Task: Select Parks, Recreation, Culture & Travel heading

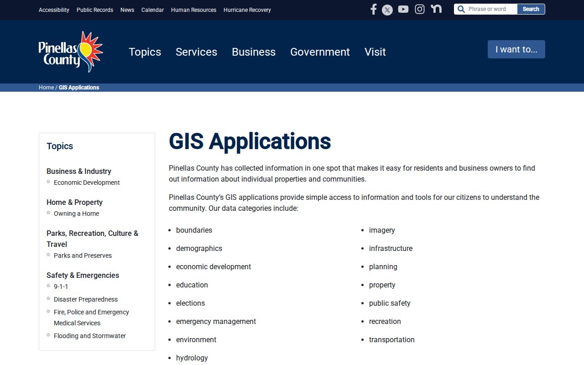Action: pyautogui.click(x=92, y=239)
